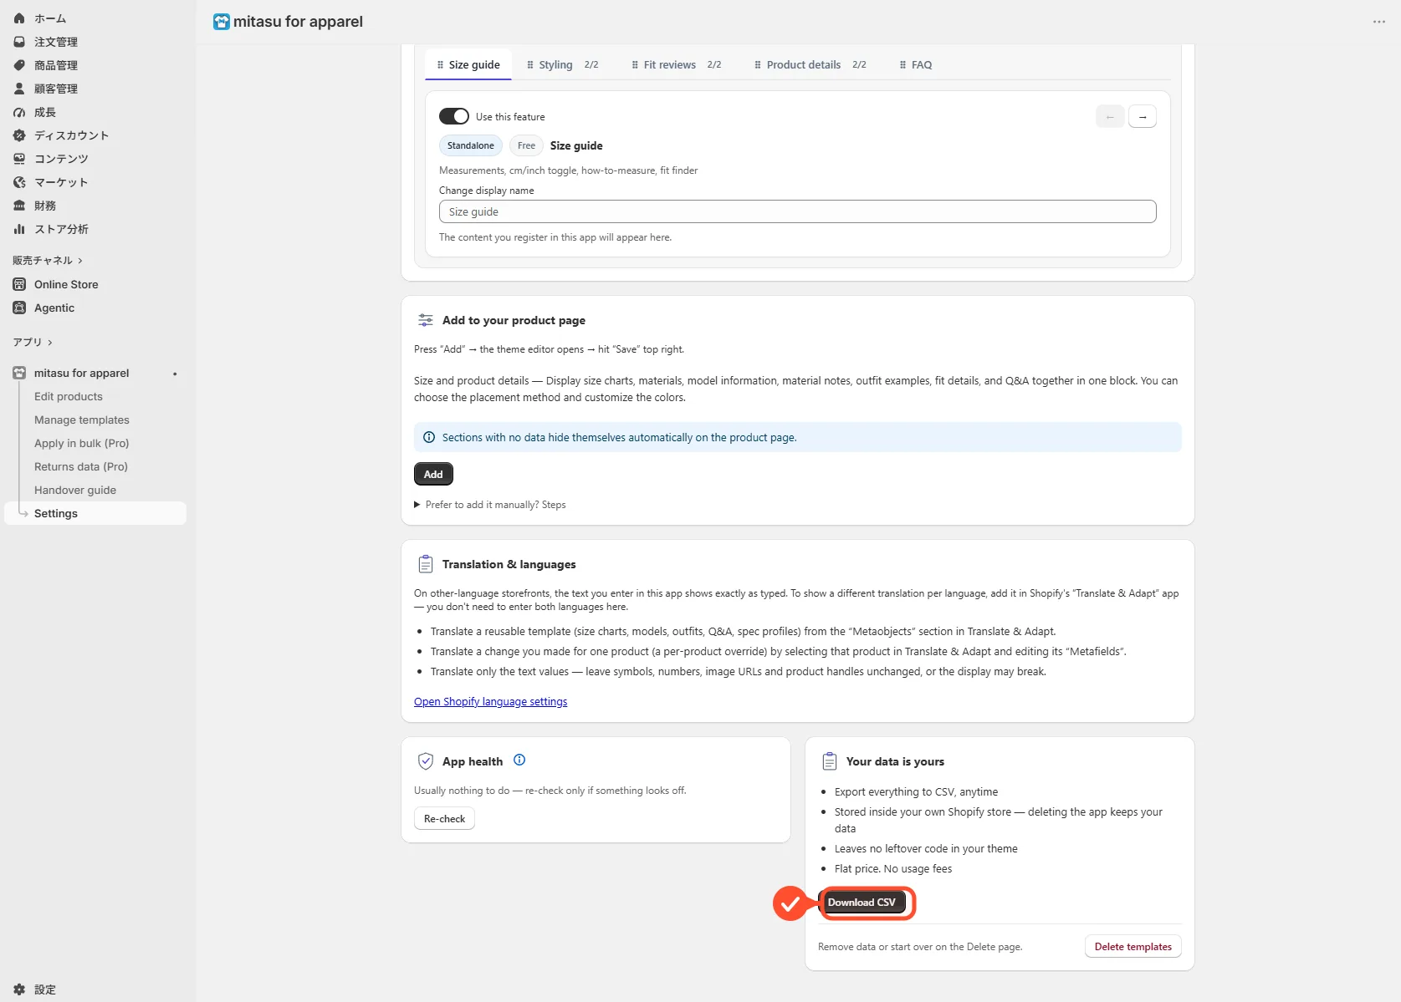Click the settings gear icon (設定)

coord(19,989)
